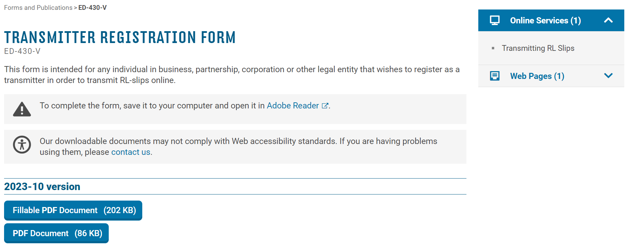
Task: Expand Web Pages with the down chevron
Action: pyautogui.click(x=608, y=76)
